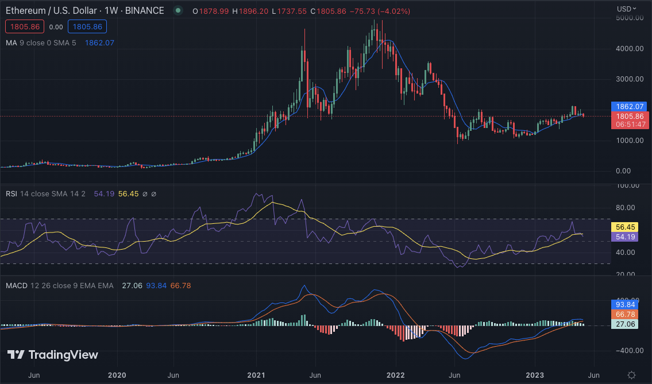Open chart settings gear icon
The image size is (652, 384).
[631, 375]
